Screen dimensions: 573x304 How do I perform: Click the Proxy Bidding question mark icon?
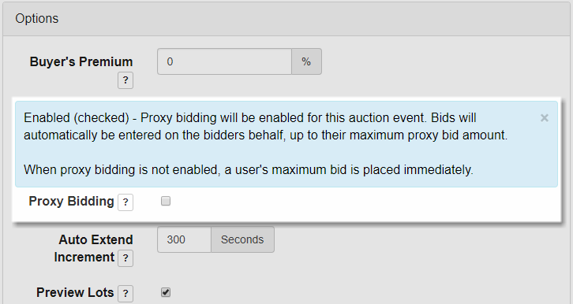pos(125,202)
